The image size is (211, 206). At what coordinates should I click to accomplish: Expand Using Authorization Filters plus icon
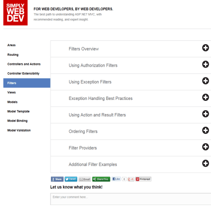click(x=205, y=64)
